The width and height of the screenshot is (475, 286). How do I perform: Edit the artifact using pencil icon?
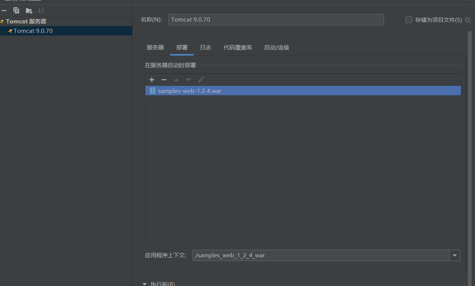[x=201, y=80]
